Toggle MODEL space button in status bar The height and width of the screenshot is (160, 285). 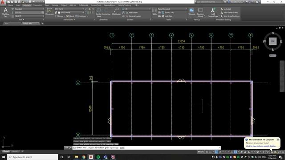[x=201, y=152]
